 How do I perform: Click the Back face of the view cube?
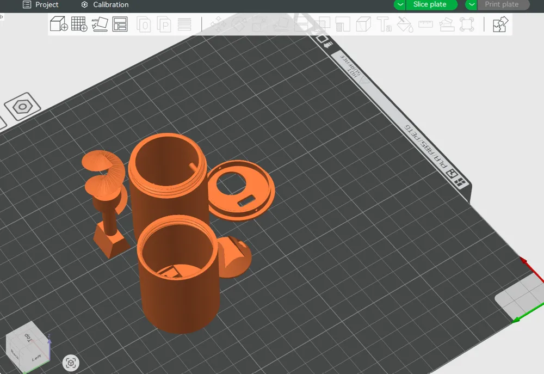[x=15, y=354]
